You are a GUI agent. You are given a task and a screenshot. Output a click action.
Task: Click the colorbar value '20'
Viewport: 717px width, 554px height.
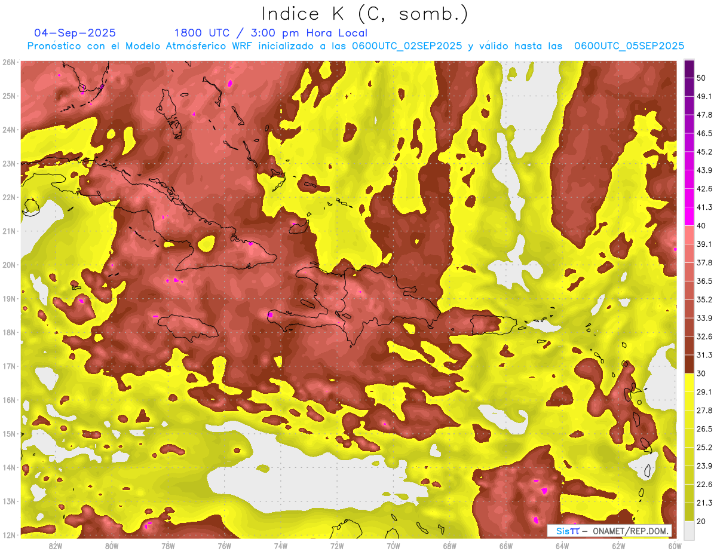(x=703, y=521)
